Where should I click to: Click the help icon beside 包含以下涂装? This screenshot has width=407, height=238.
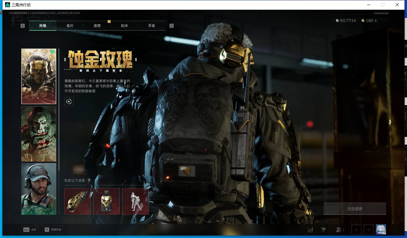89,181
